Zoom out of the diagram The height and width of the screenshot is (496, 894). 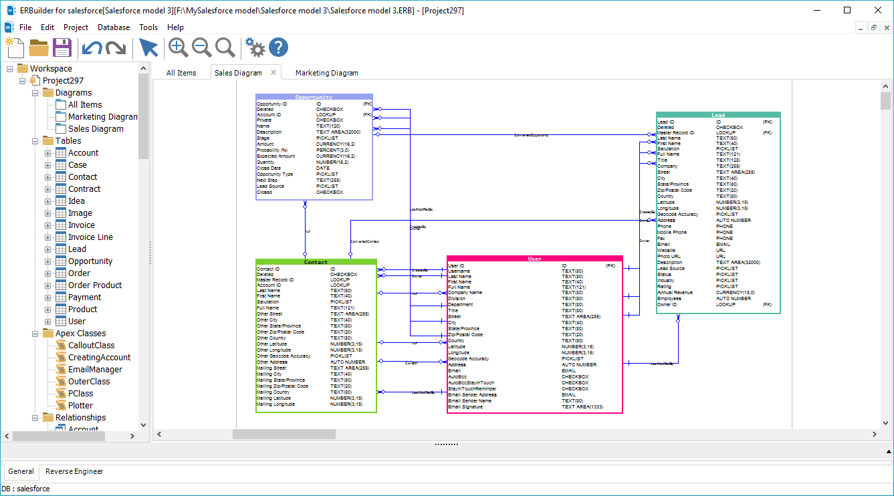point(201,47)
